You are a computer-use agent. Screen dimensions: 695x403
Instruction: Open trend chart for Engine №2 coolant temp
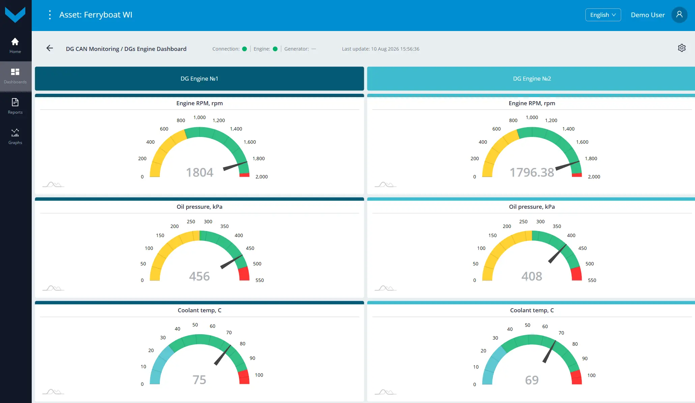pyautogui.click(x=385, y=392)
